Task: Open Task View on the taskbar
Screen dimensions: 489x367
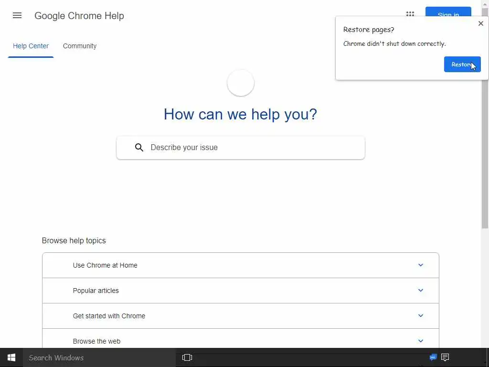Action: tap(187, 357)
